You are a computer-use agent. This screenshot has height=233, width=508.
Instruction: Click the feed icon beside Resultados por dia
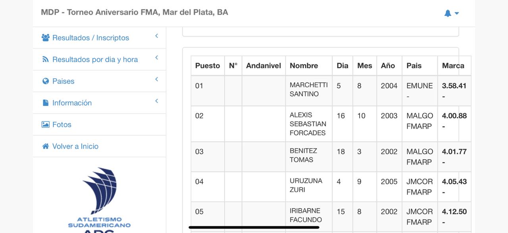click(46, 59)
